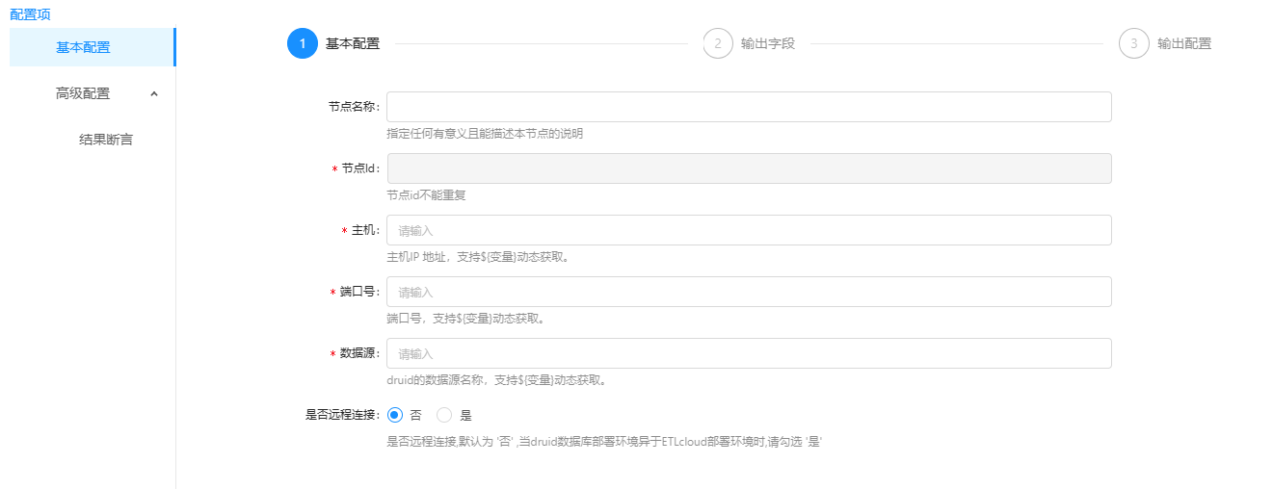Click the step 1 circle icon

(x=303, y=43)
